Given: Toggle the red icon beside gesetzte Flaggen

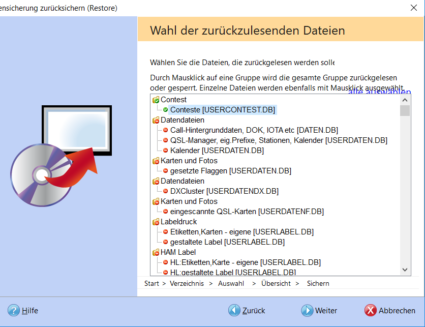Looking at the screenshot, I should [165, 171].
